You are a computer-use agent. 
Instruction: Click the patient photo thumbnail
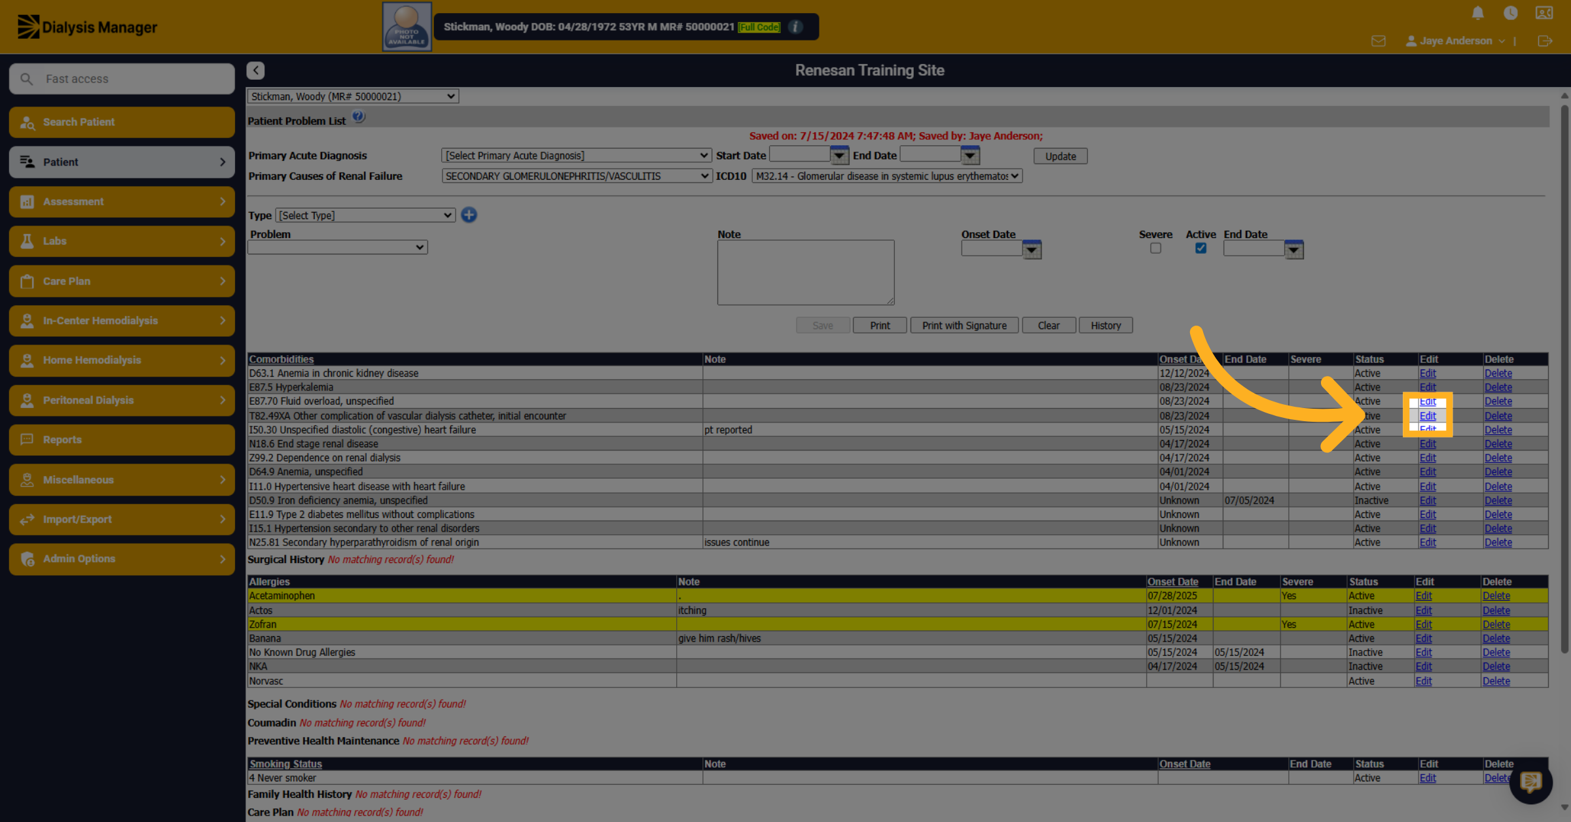point(406,27)
